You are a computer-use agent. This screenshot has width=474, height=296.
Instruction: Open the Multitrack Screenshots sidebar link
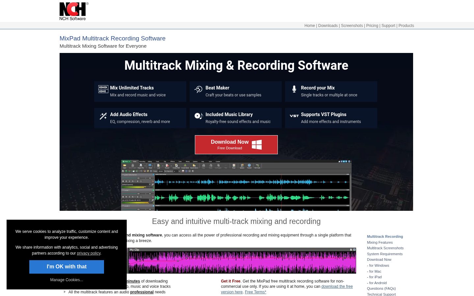point(385,248)
